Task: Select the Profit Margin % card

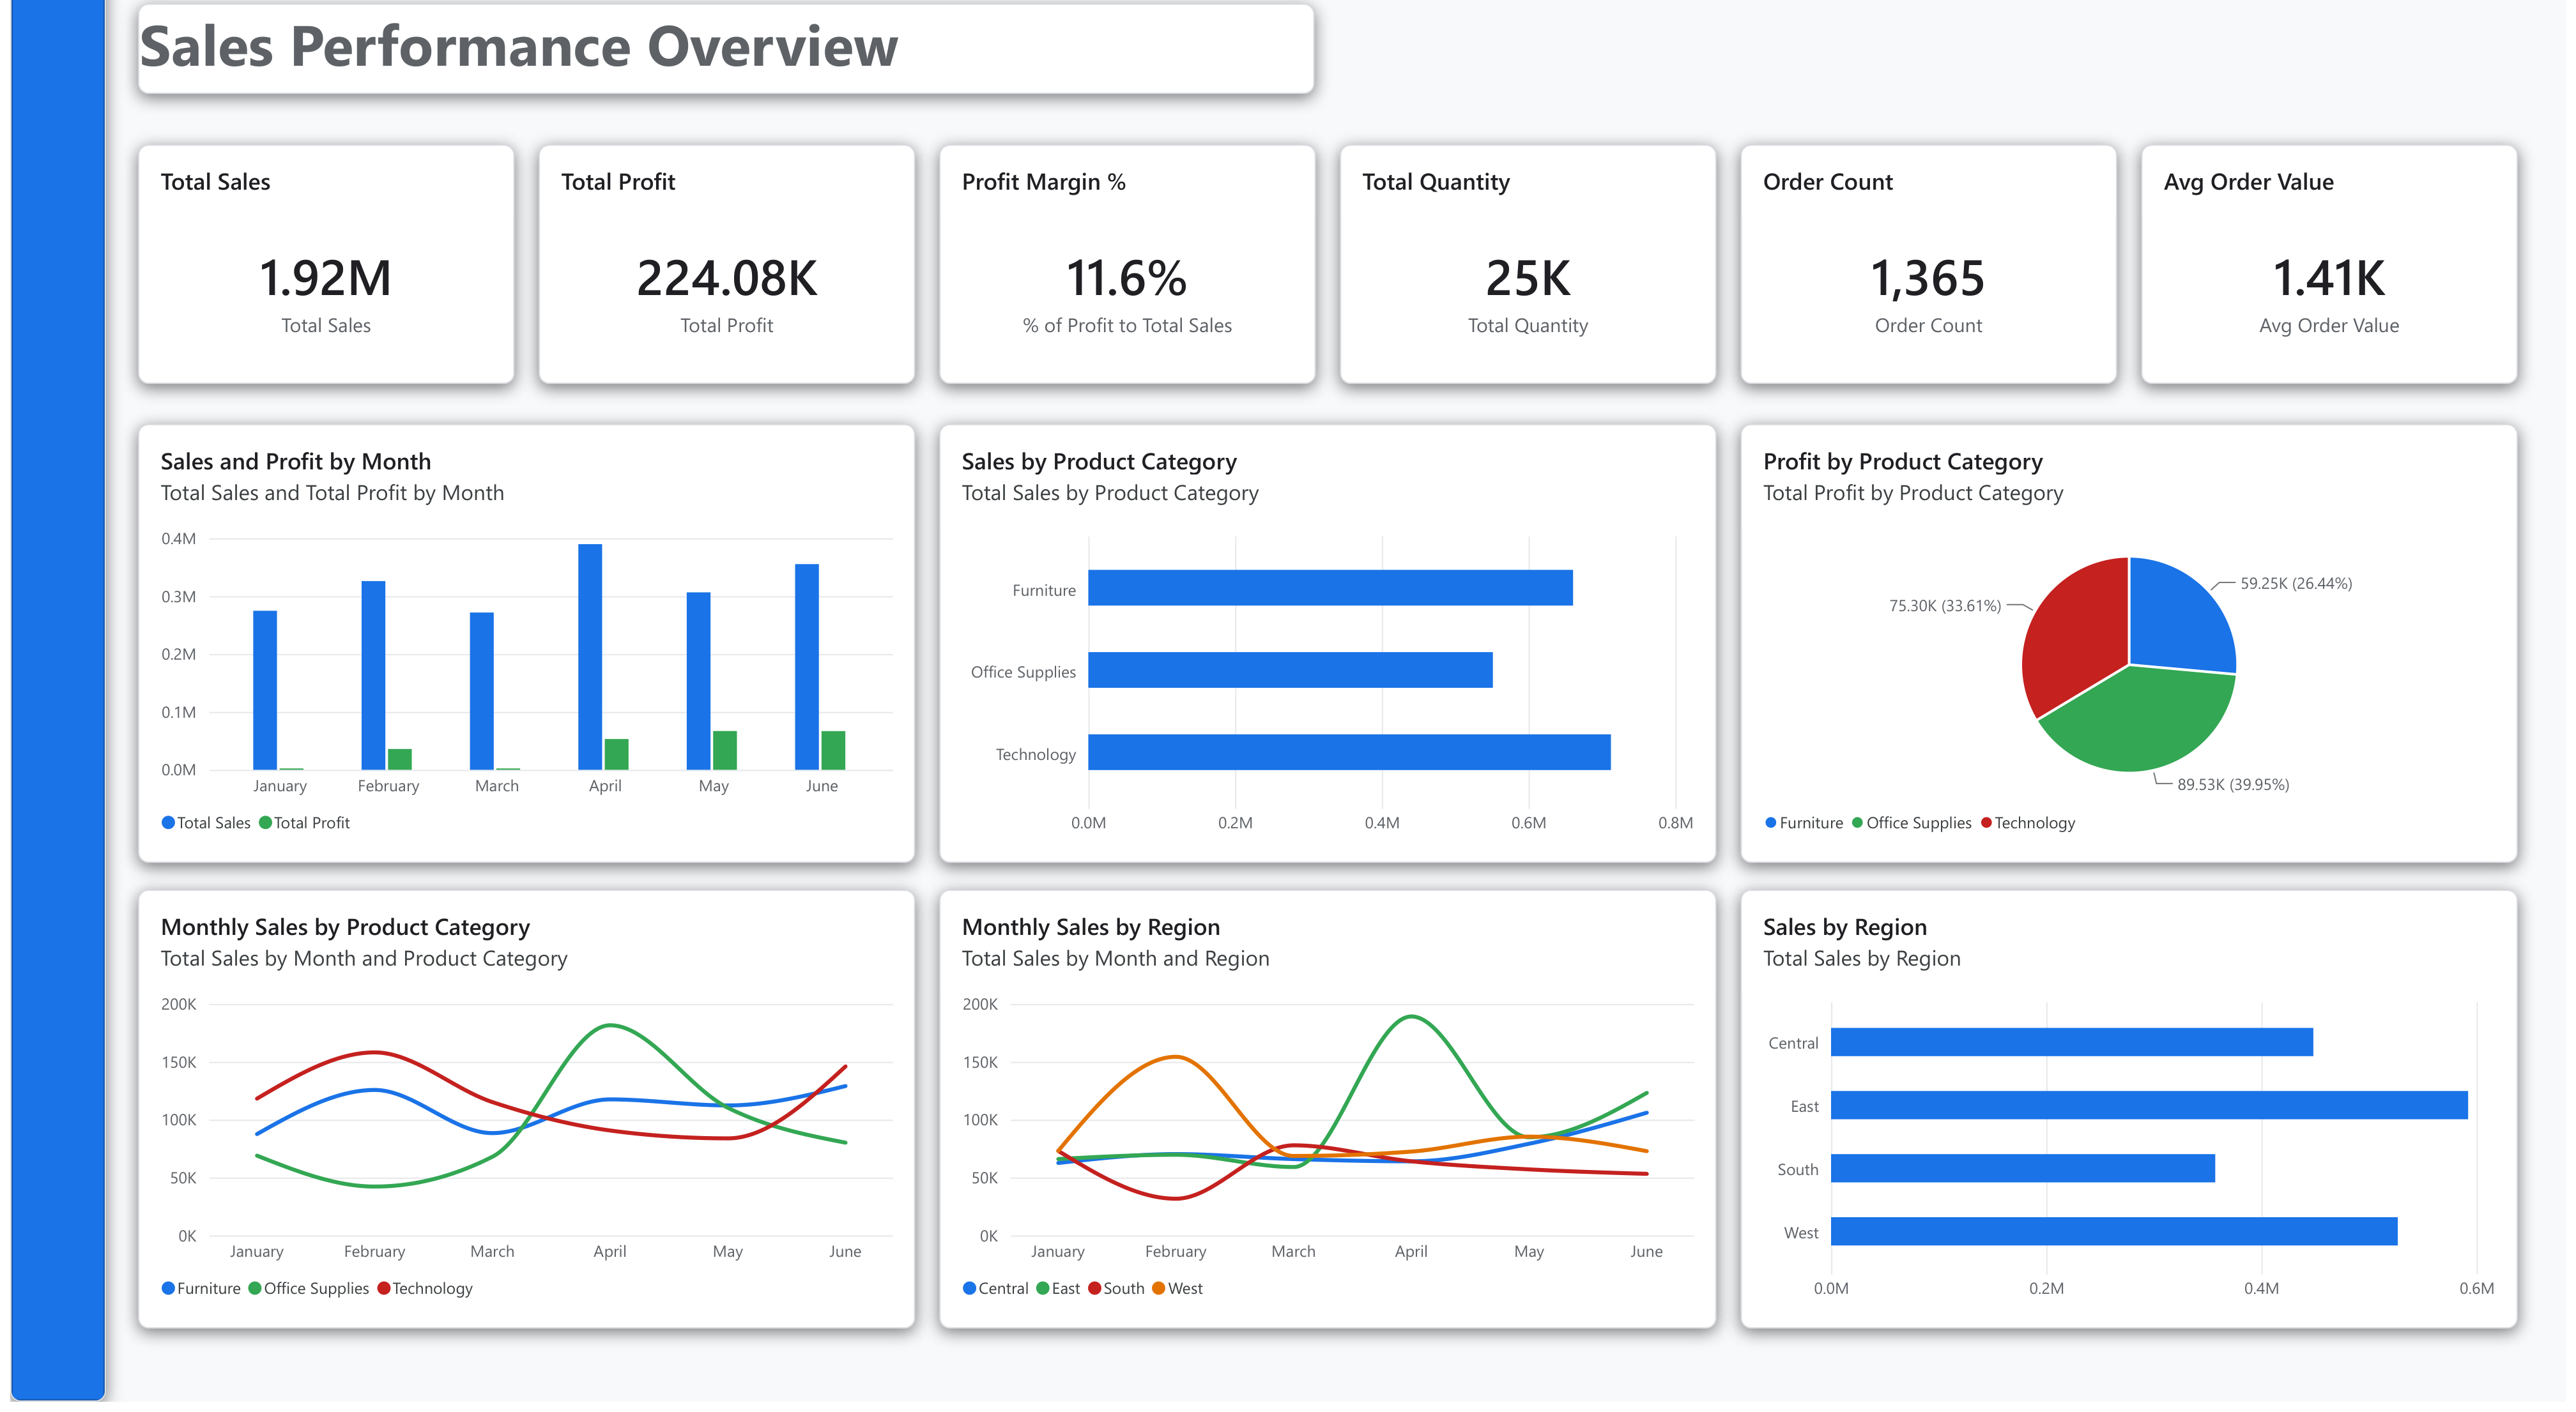Action: [1127, 265]
